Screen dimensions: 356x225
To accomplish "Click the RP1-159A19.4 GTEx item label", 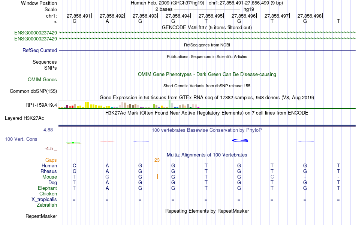I will click(x=41, y=105).
